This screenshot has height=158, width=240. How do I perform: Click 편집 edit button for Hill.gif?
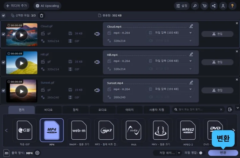click(x=217, y=62)
